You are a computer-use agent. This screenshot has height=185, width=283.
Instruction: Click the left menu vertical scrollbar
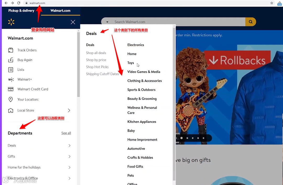78,65
